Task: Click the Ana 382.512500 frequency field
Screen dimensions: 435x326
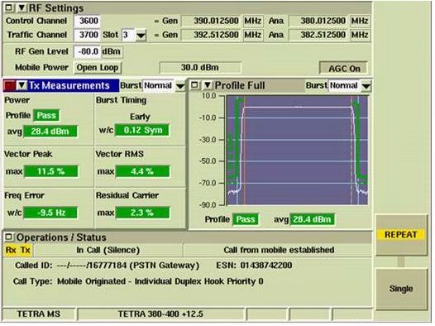Action: [x=318, y=35]
